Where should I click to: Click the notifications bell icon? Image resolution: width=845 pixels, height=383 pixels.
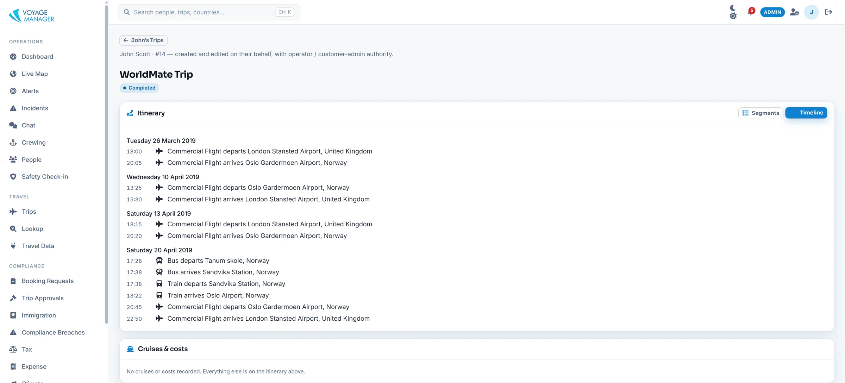(x=750, y=12)
